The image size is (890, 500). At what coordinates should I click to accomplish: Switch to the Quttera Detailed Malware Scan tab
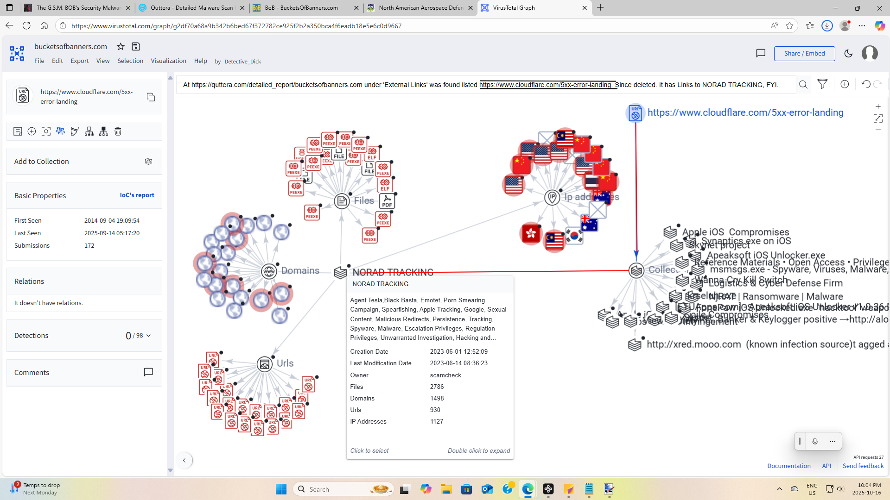[191, 8]
